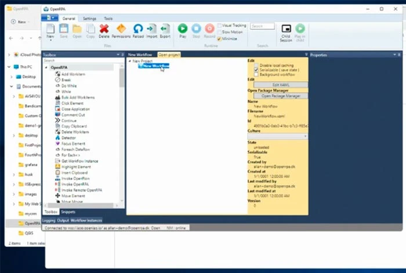The image size is (406, 273).
Task: Select New Workflow in project tree
Action: [x=154, y=66]
